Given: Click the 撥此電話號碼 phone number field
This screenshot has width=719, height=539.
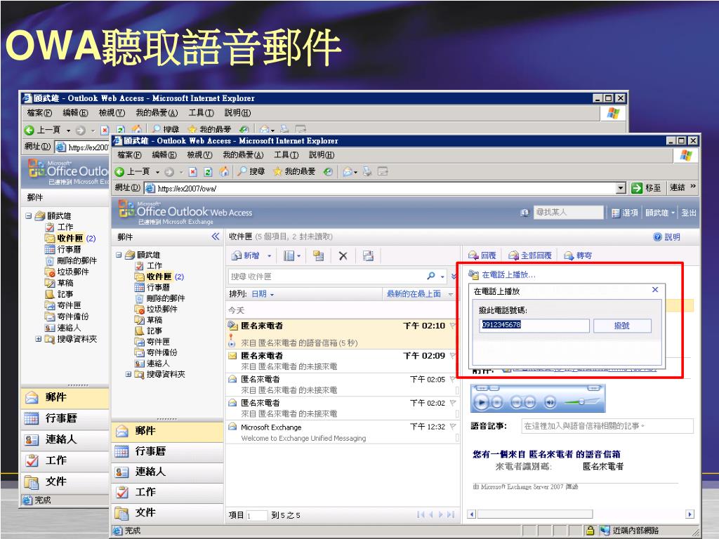Looking at the screenshot, I should (x=534, y=325).
